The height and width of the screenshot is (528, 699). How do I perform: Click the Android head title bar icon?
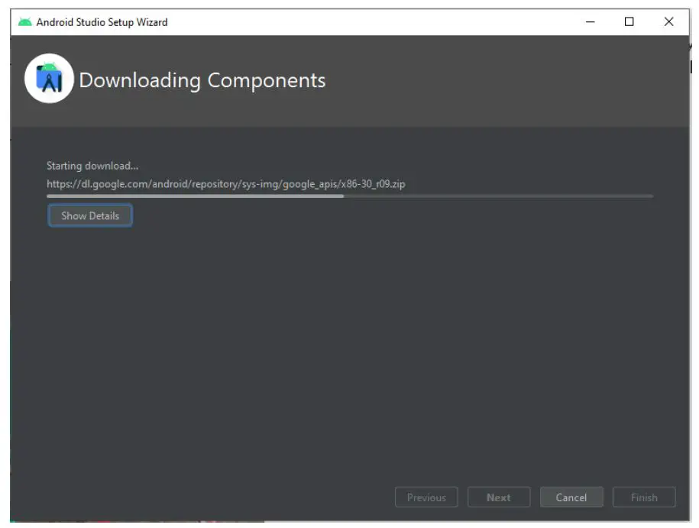[x=25, y=22]
